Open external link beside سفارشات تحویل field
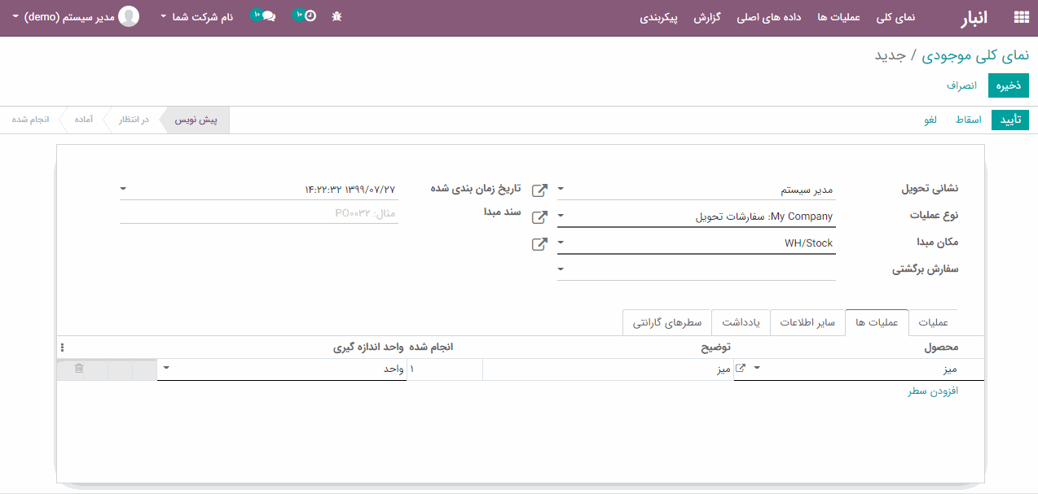 [539, 217]
